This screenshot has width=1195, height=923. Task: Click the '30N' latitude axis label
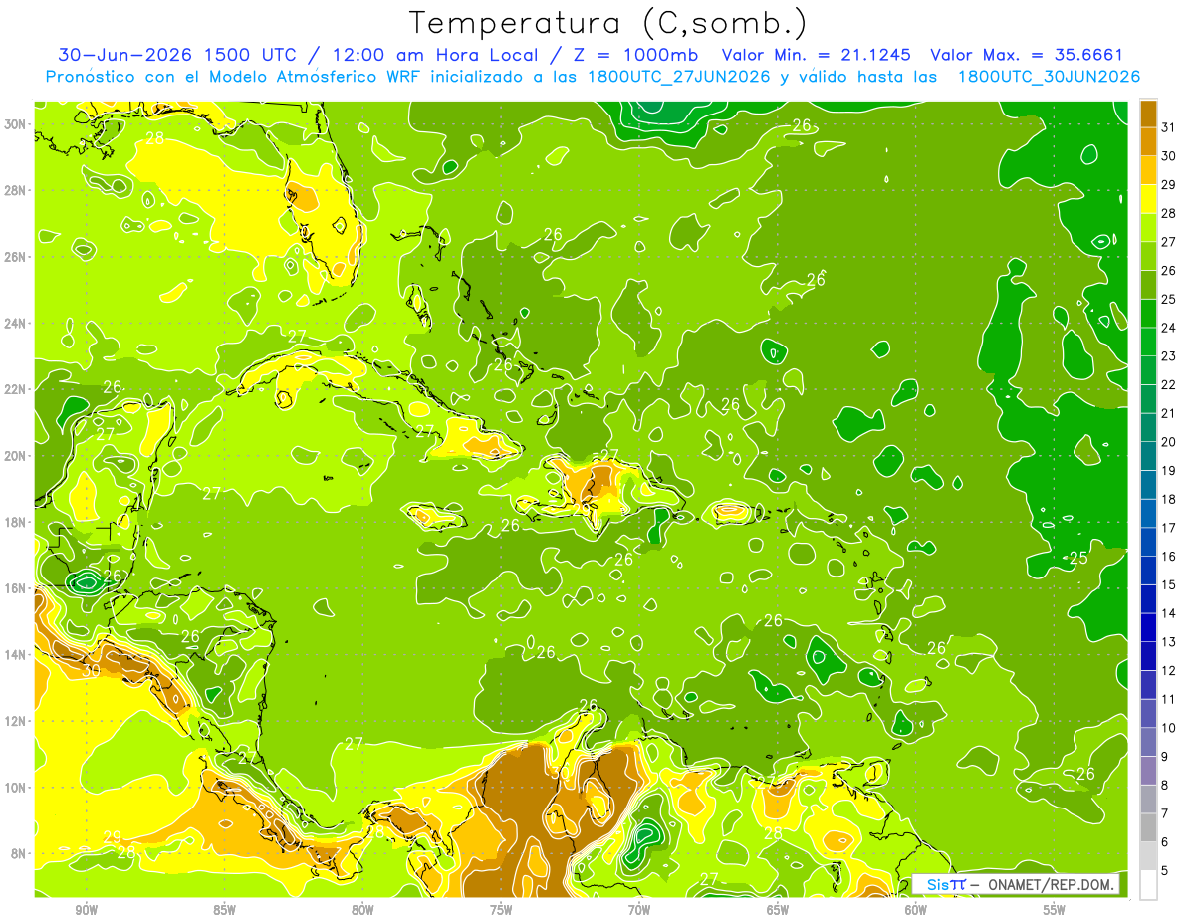17,123
